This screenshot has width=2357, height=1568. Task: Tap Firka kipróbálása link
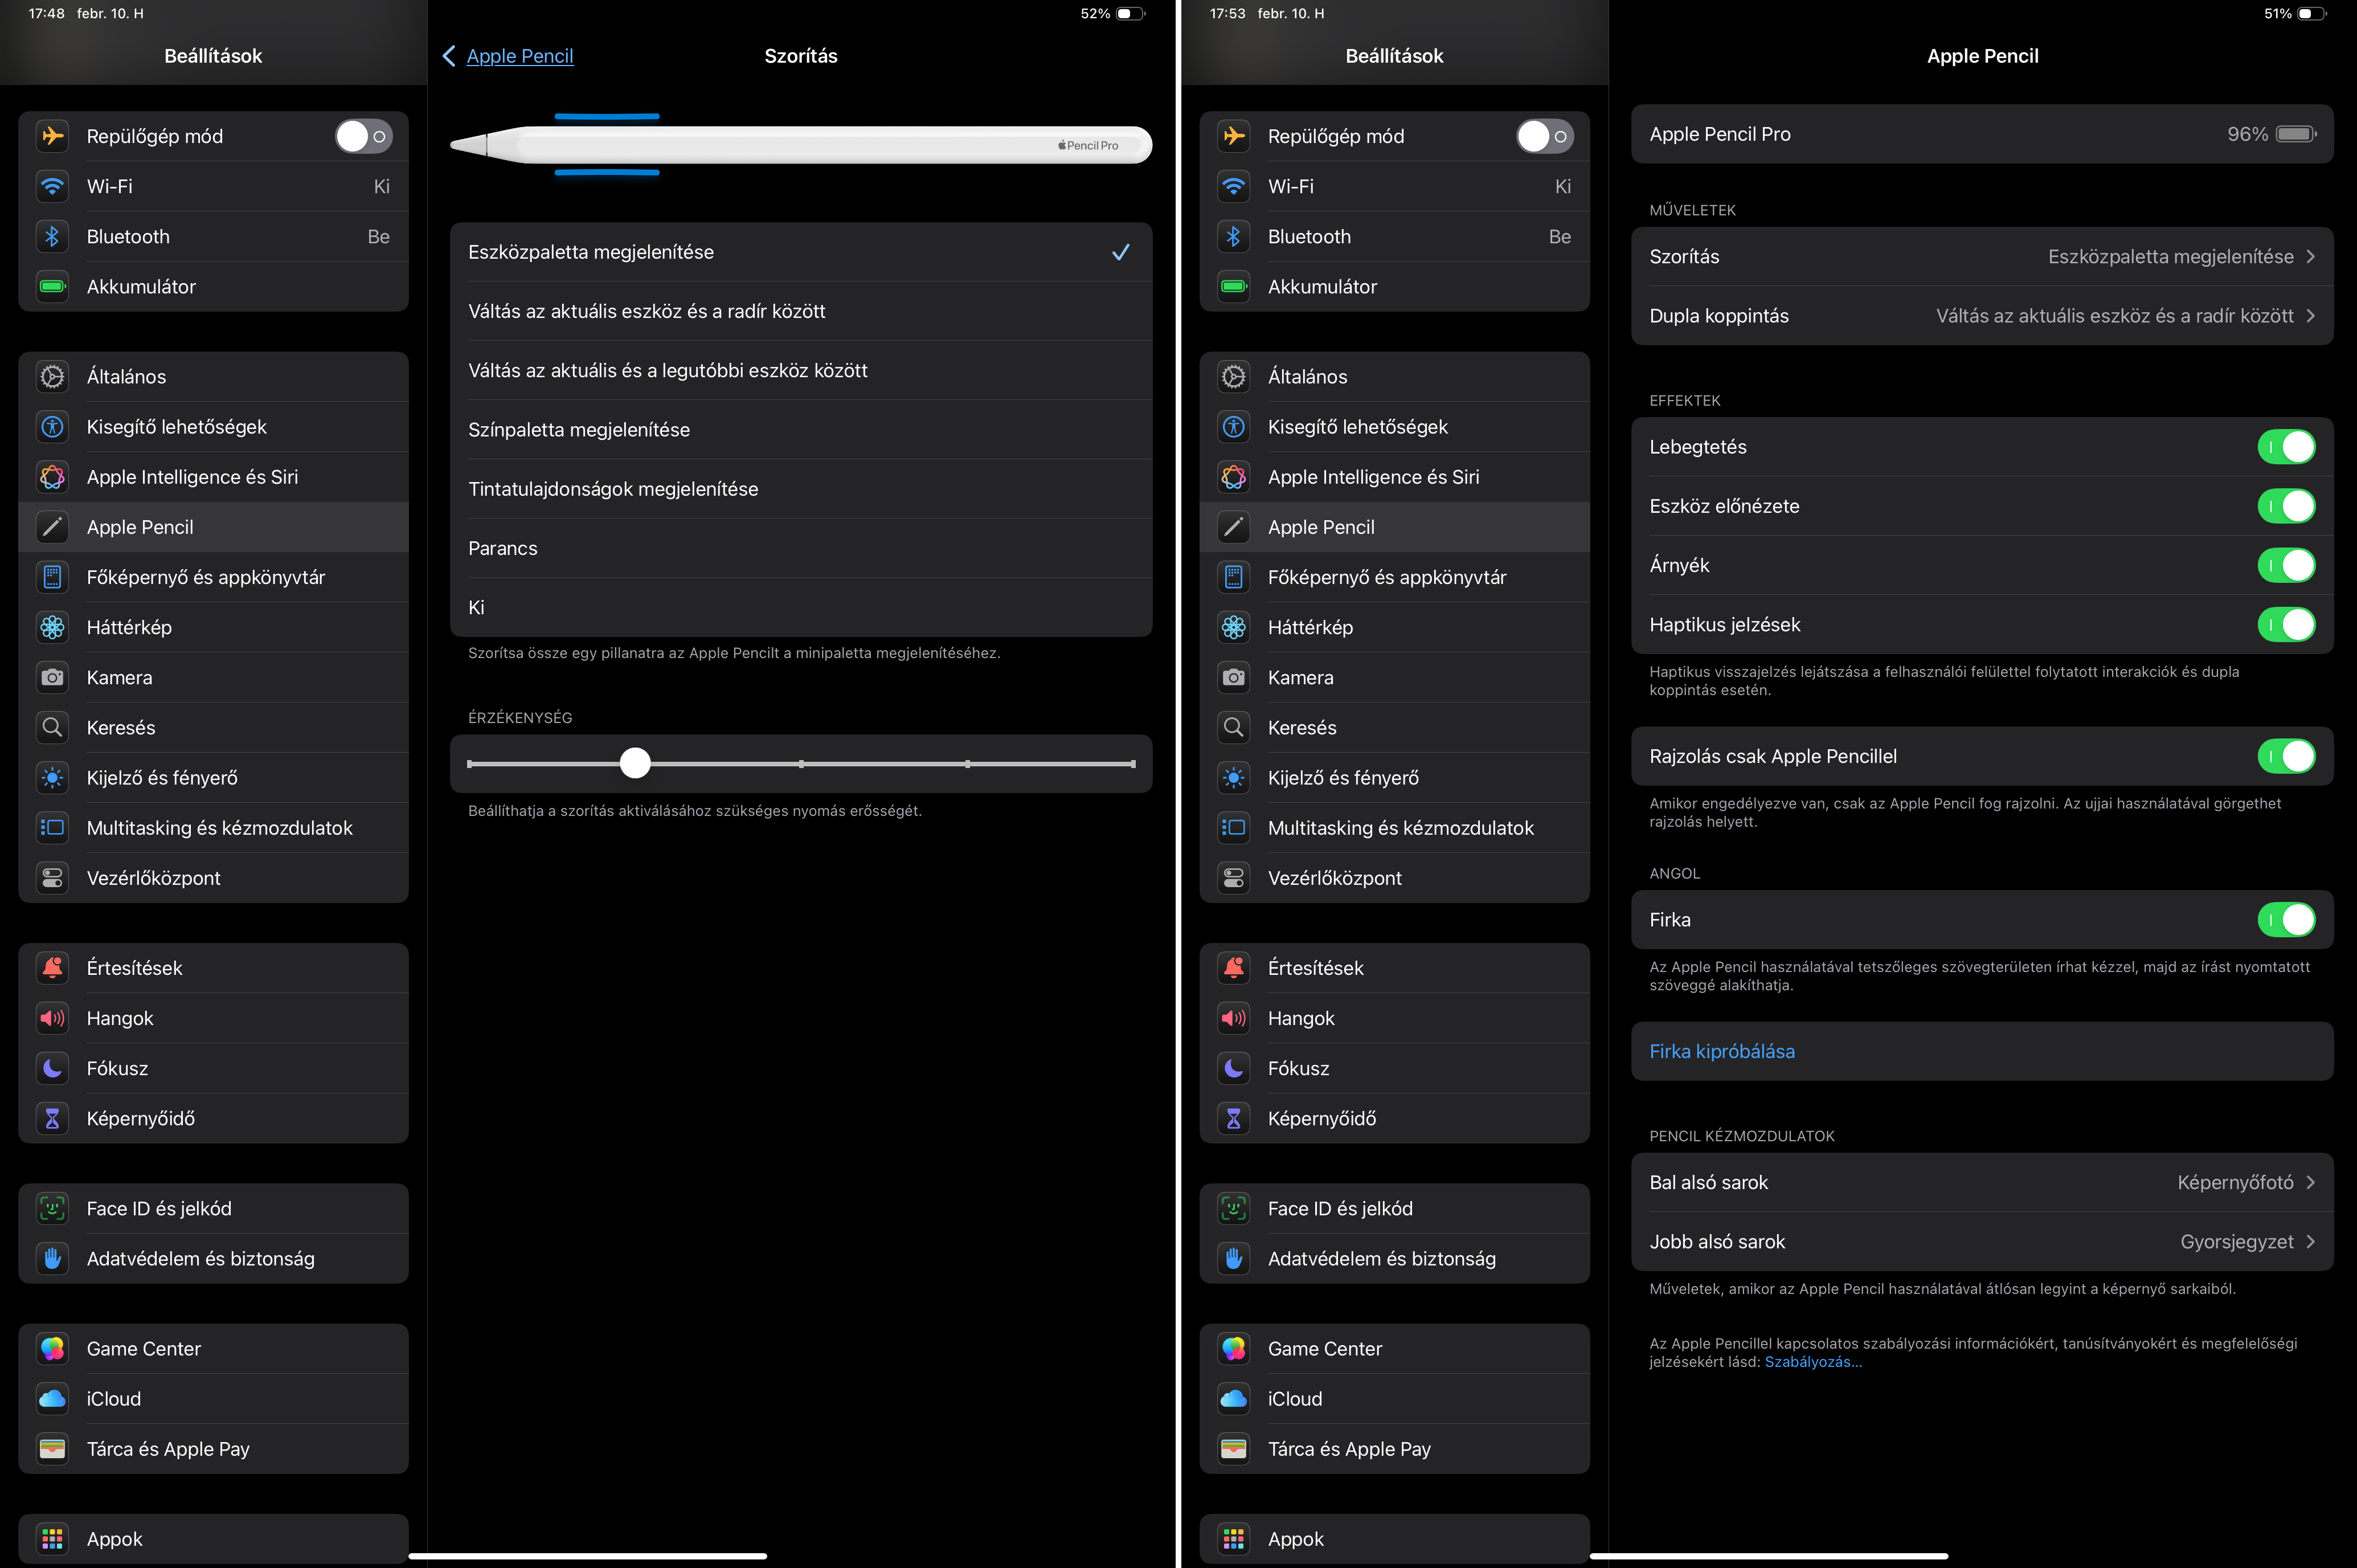1721,1051
